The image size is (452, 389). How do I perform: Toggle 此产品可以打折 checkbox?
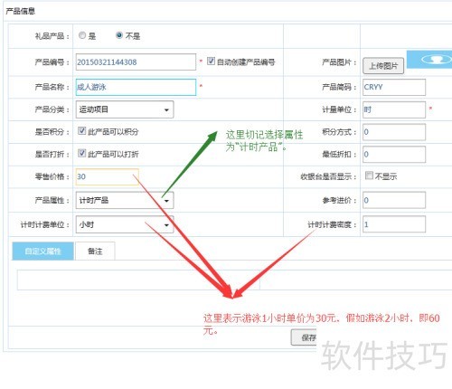click(x=81, y=153)
